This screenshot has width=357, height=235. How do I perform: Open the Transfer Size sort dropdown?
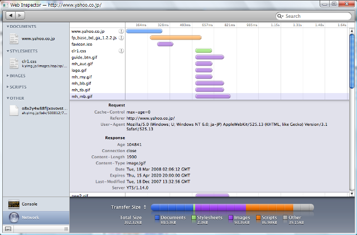coord(128,207)
